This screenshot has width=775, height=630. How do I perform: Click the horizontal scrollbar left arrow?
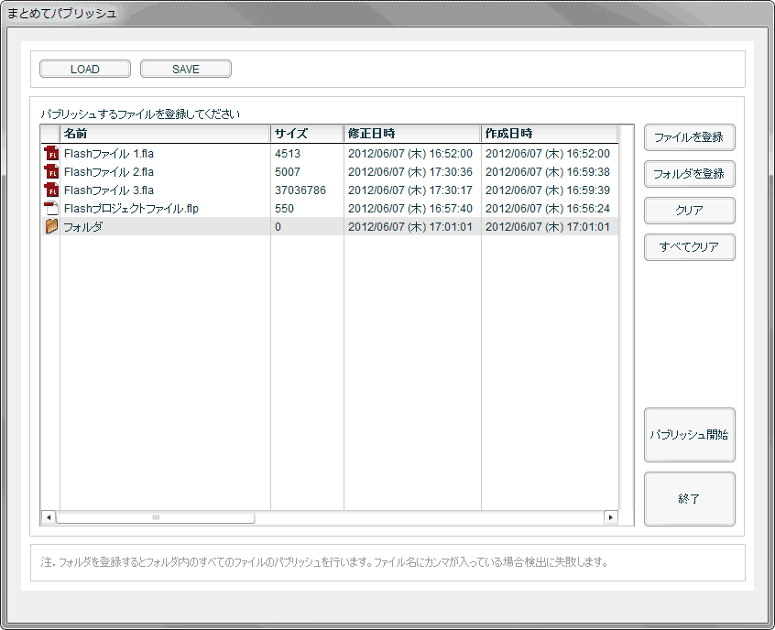coord(49,517)
